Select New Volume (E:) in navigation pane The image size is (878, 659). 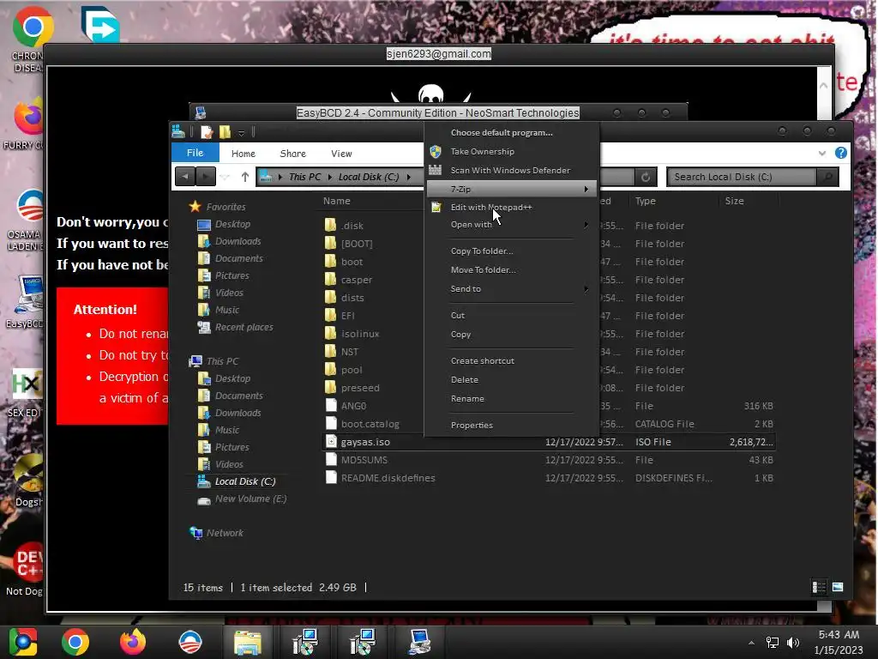tap(250, 499)
